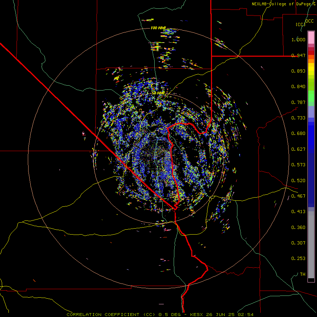317x317 pixels.
Task: Click the 0.787 legend value
Action: (x=298, y=102)
